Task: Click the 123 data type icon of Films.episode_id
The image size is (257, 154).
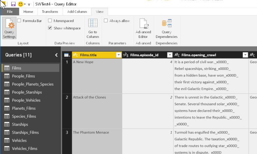Action: tap(126, 55)
